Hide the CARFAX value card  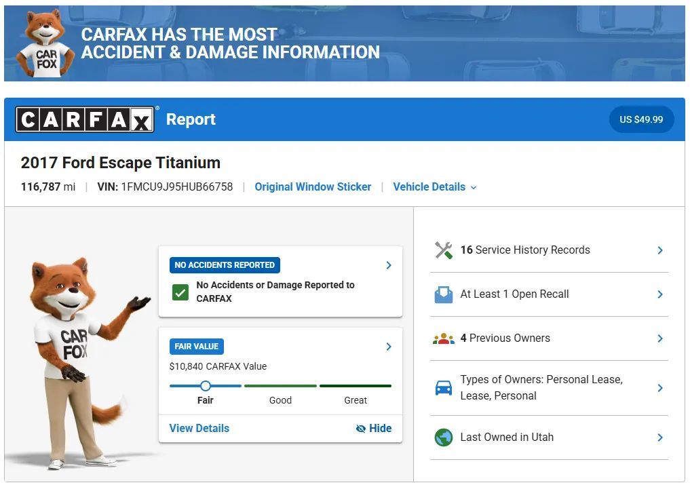(374, 429)
